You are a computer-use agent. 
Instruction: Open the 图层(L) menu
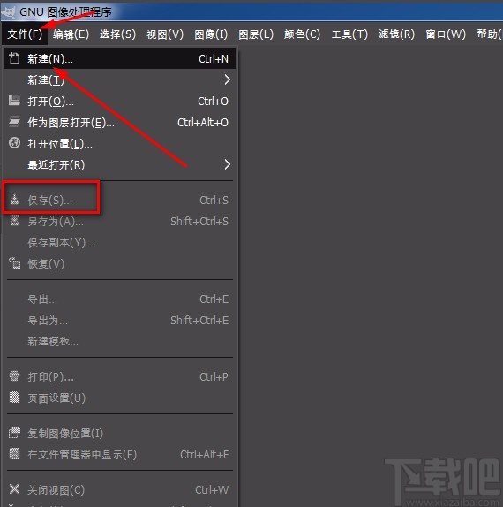(256, 34)
